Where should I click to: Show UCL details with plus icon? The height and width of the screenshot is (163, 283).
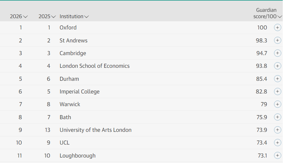(278, 143)
